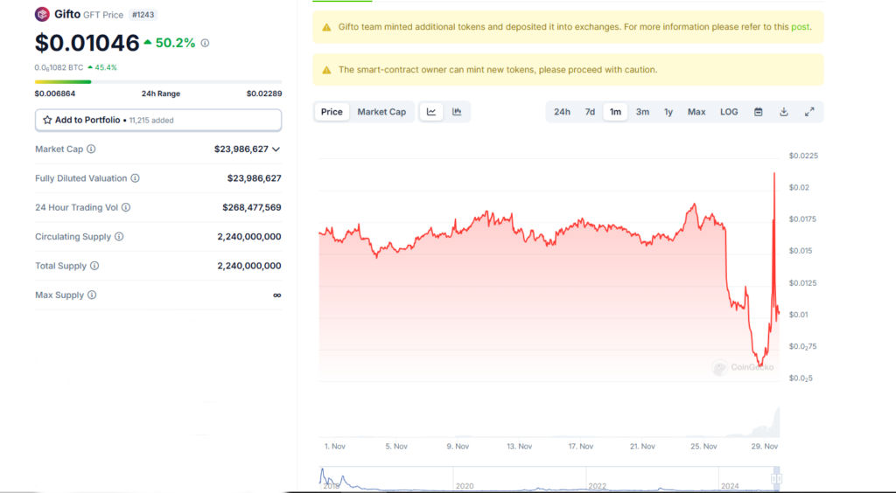Click the 25. Nov label on chart axis

(x=703, y=446)
